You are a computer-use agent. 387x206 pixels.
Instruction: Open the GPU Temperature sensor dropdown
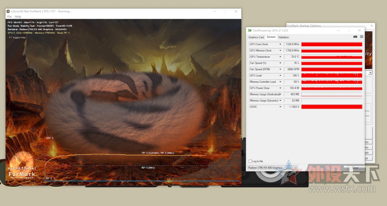point(280,57)
